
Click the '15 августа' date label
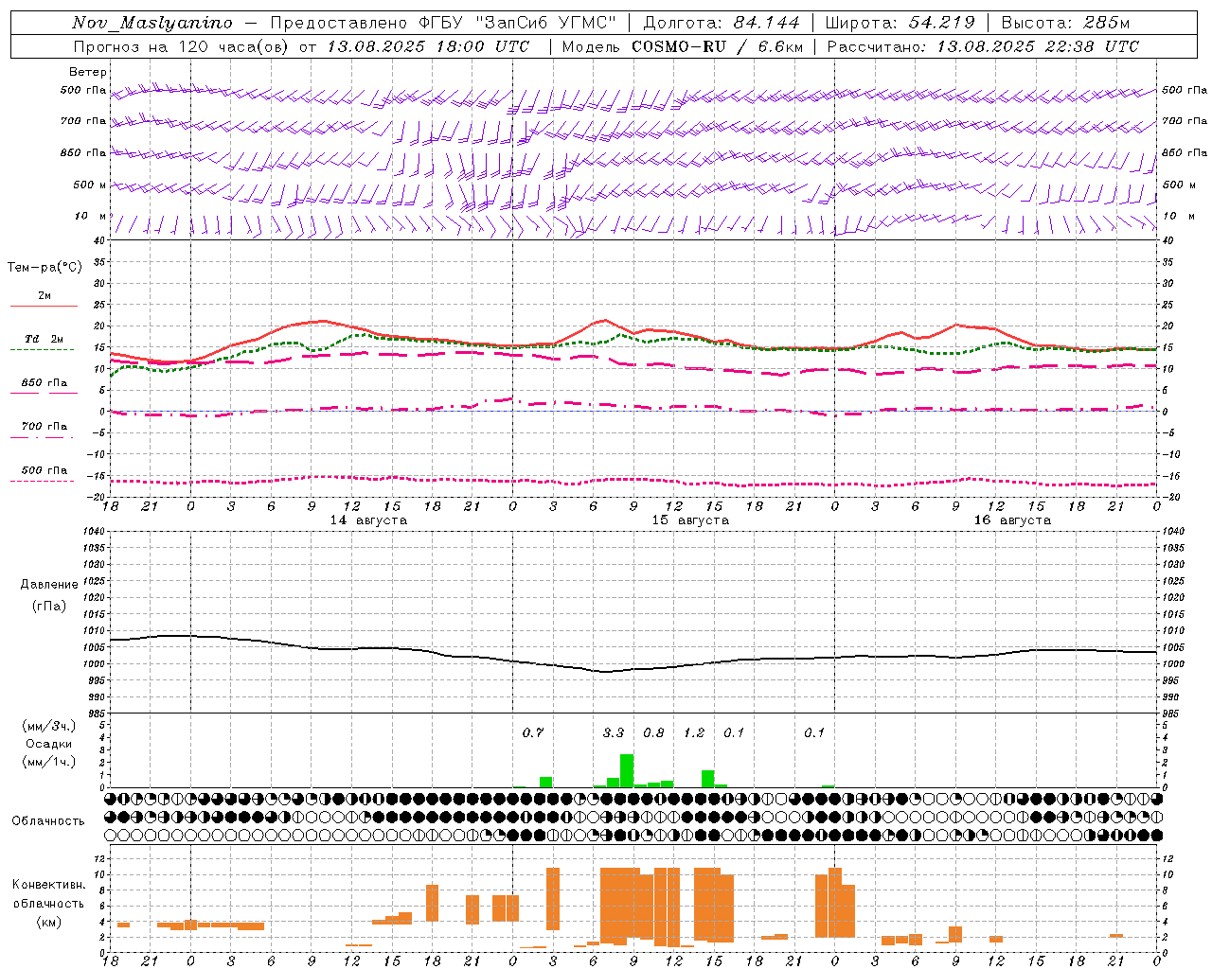pos(690,520)
